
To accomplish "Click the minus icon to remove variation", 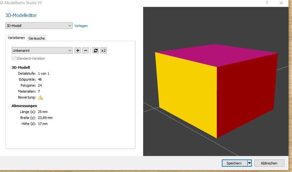I will pyautogui.click(x=86, y=50).
